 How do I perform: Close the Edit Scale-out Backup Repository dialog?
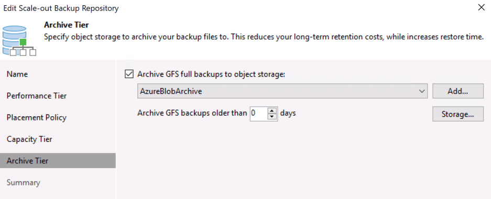481,8
